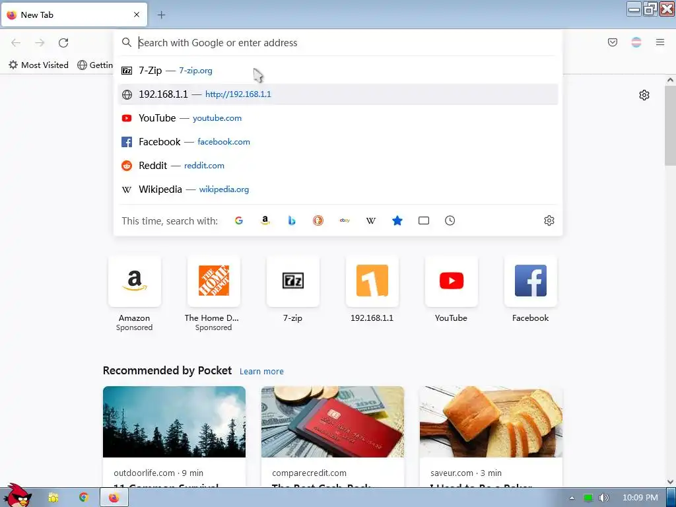Search this time with DuckDuckGo icon

point(318,220)
